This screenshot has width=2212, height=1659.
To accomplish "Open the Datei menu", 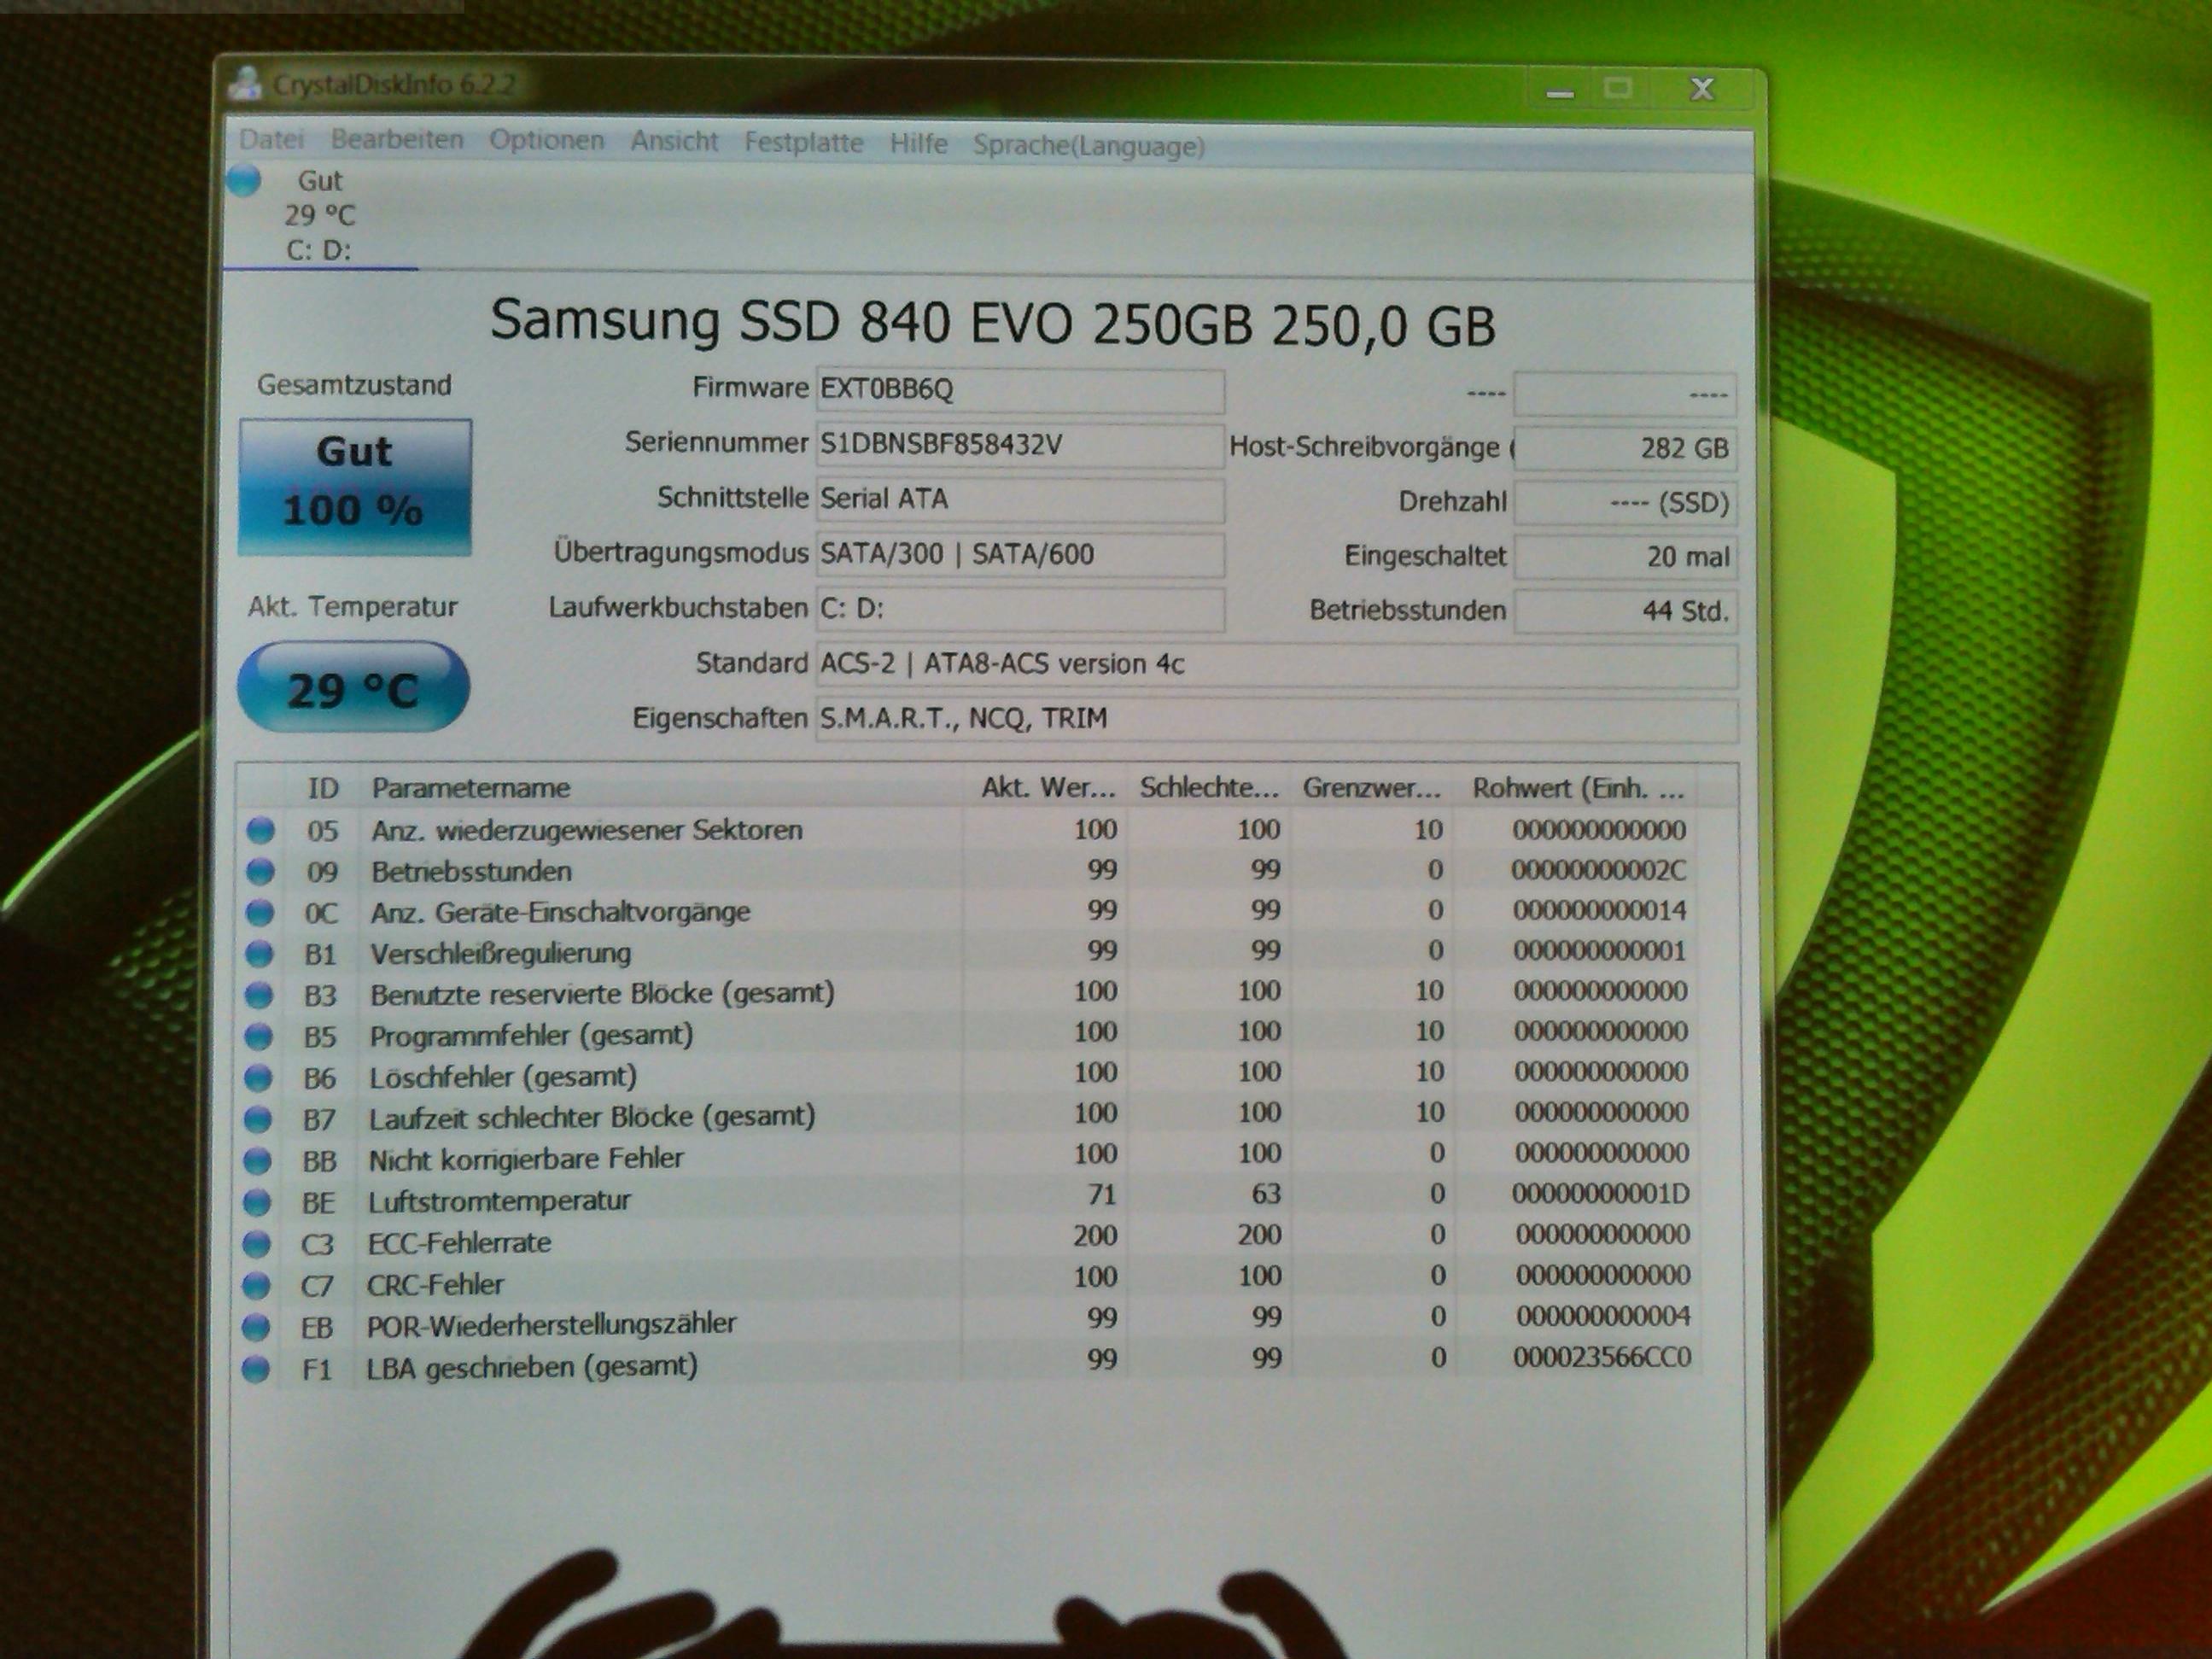I will [x=271, y=139].
